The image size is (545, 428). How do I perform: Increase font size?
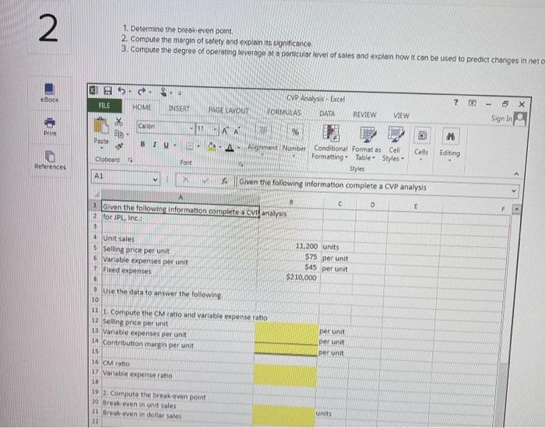224,131
